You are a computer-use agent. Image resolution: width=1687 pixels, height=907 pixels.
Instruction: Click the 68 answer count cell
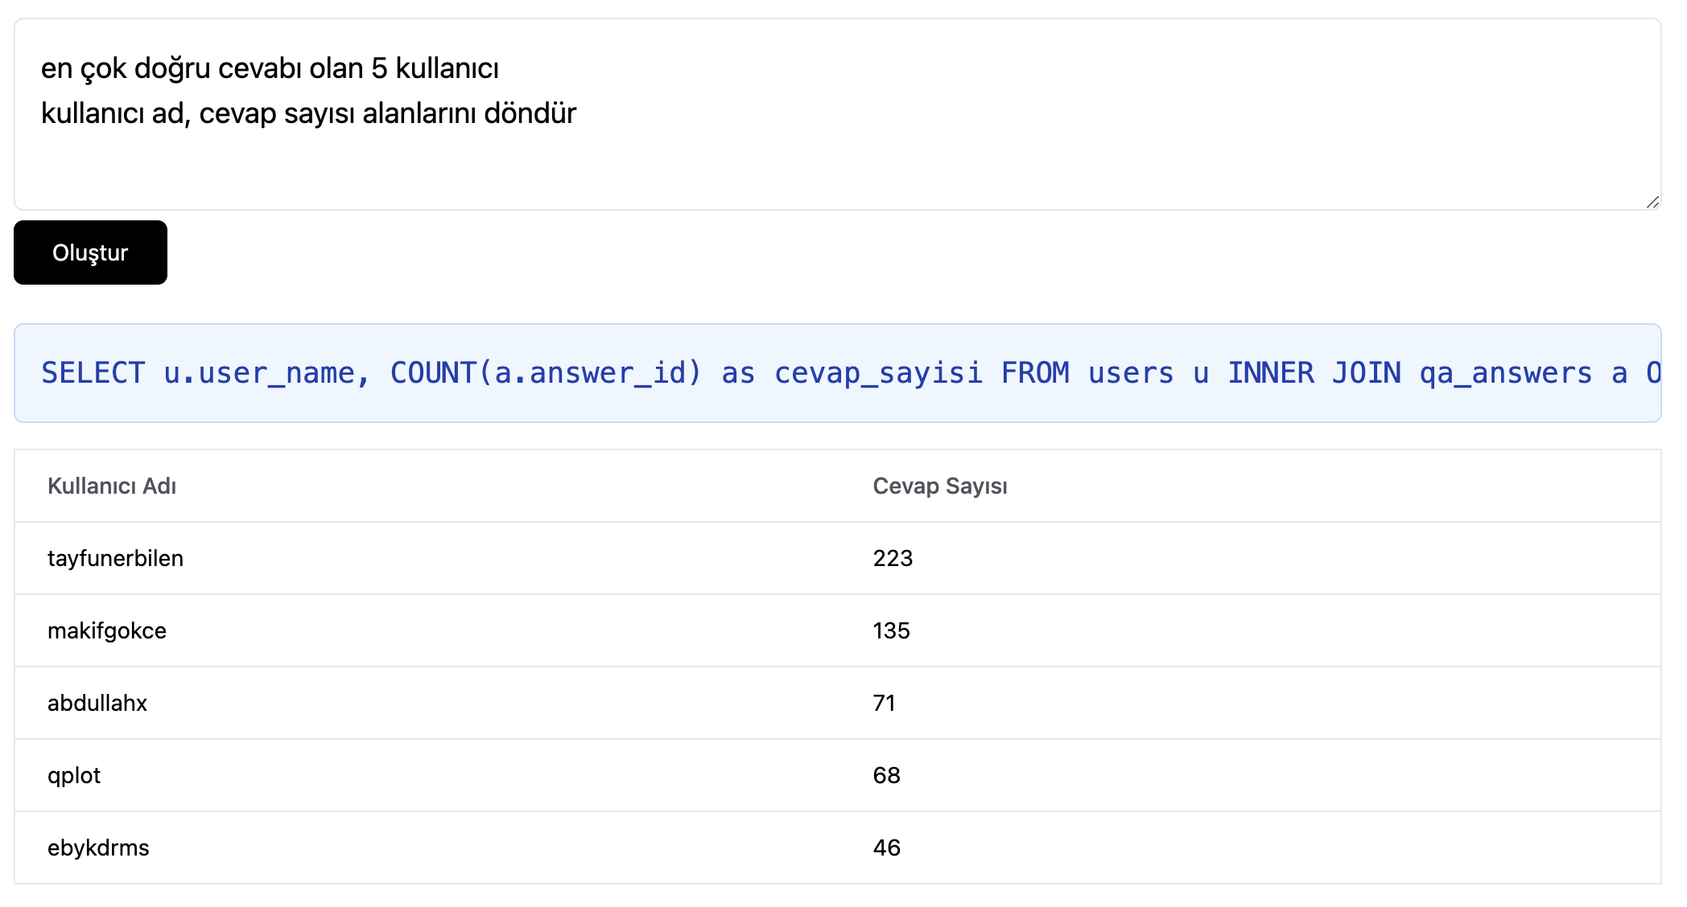(x=886, y=775)
